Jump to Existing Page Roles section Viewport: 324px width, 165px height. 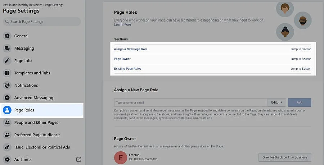[x=301, y=69]
